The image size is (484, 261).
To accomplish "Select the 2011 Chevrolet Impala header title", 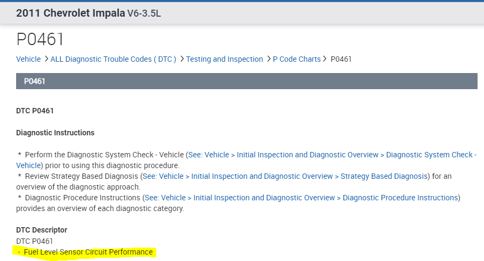I will 70,13.
